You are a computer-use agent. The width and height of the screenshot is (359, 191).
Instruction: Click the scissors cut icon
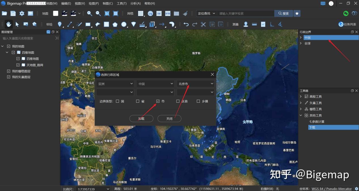tap(203, 24)
